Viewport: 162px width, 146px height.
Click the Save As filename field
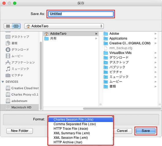(x=81, y=14)
